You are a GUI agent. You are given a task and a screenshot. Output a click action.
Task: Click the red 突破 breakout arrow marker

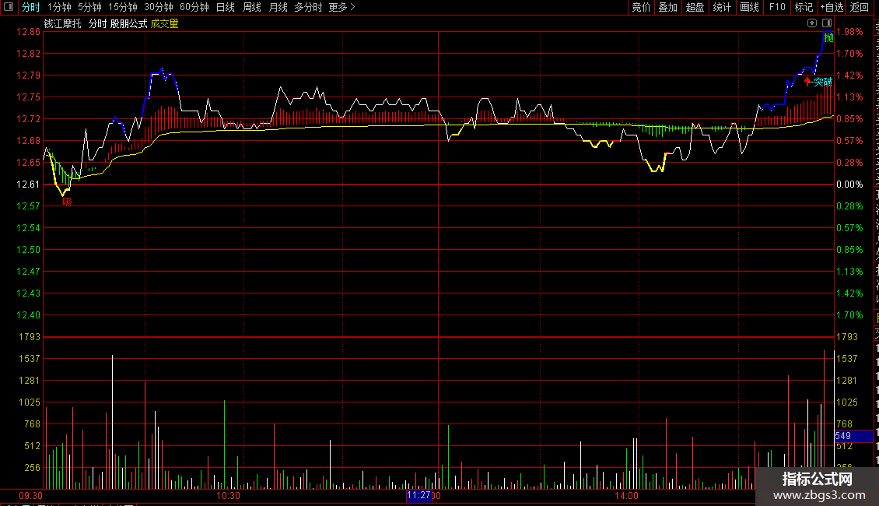click(807, 82)
